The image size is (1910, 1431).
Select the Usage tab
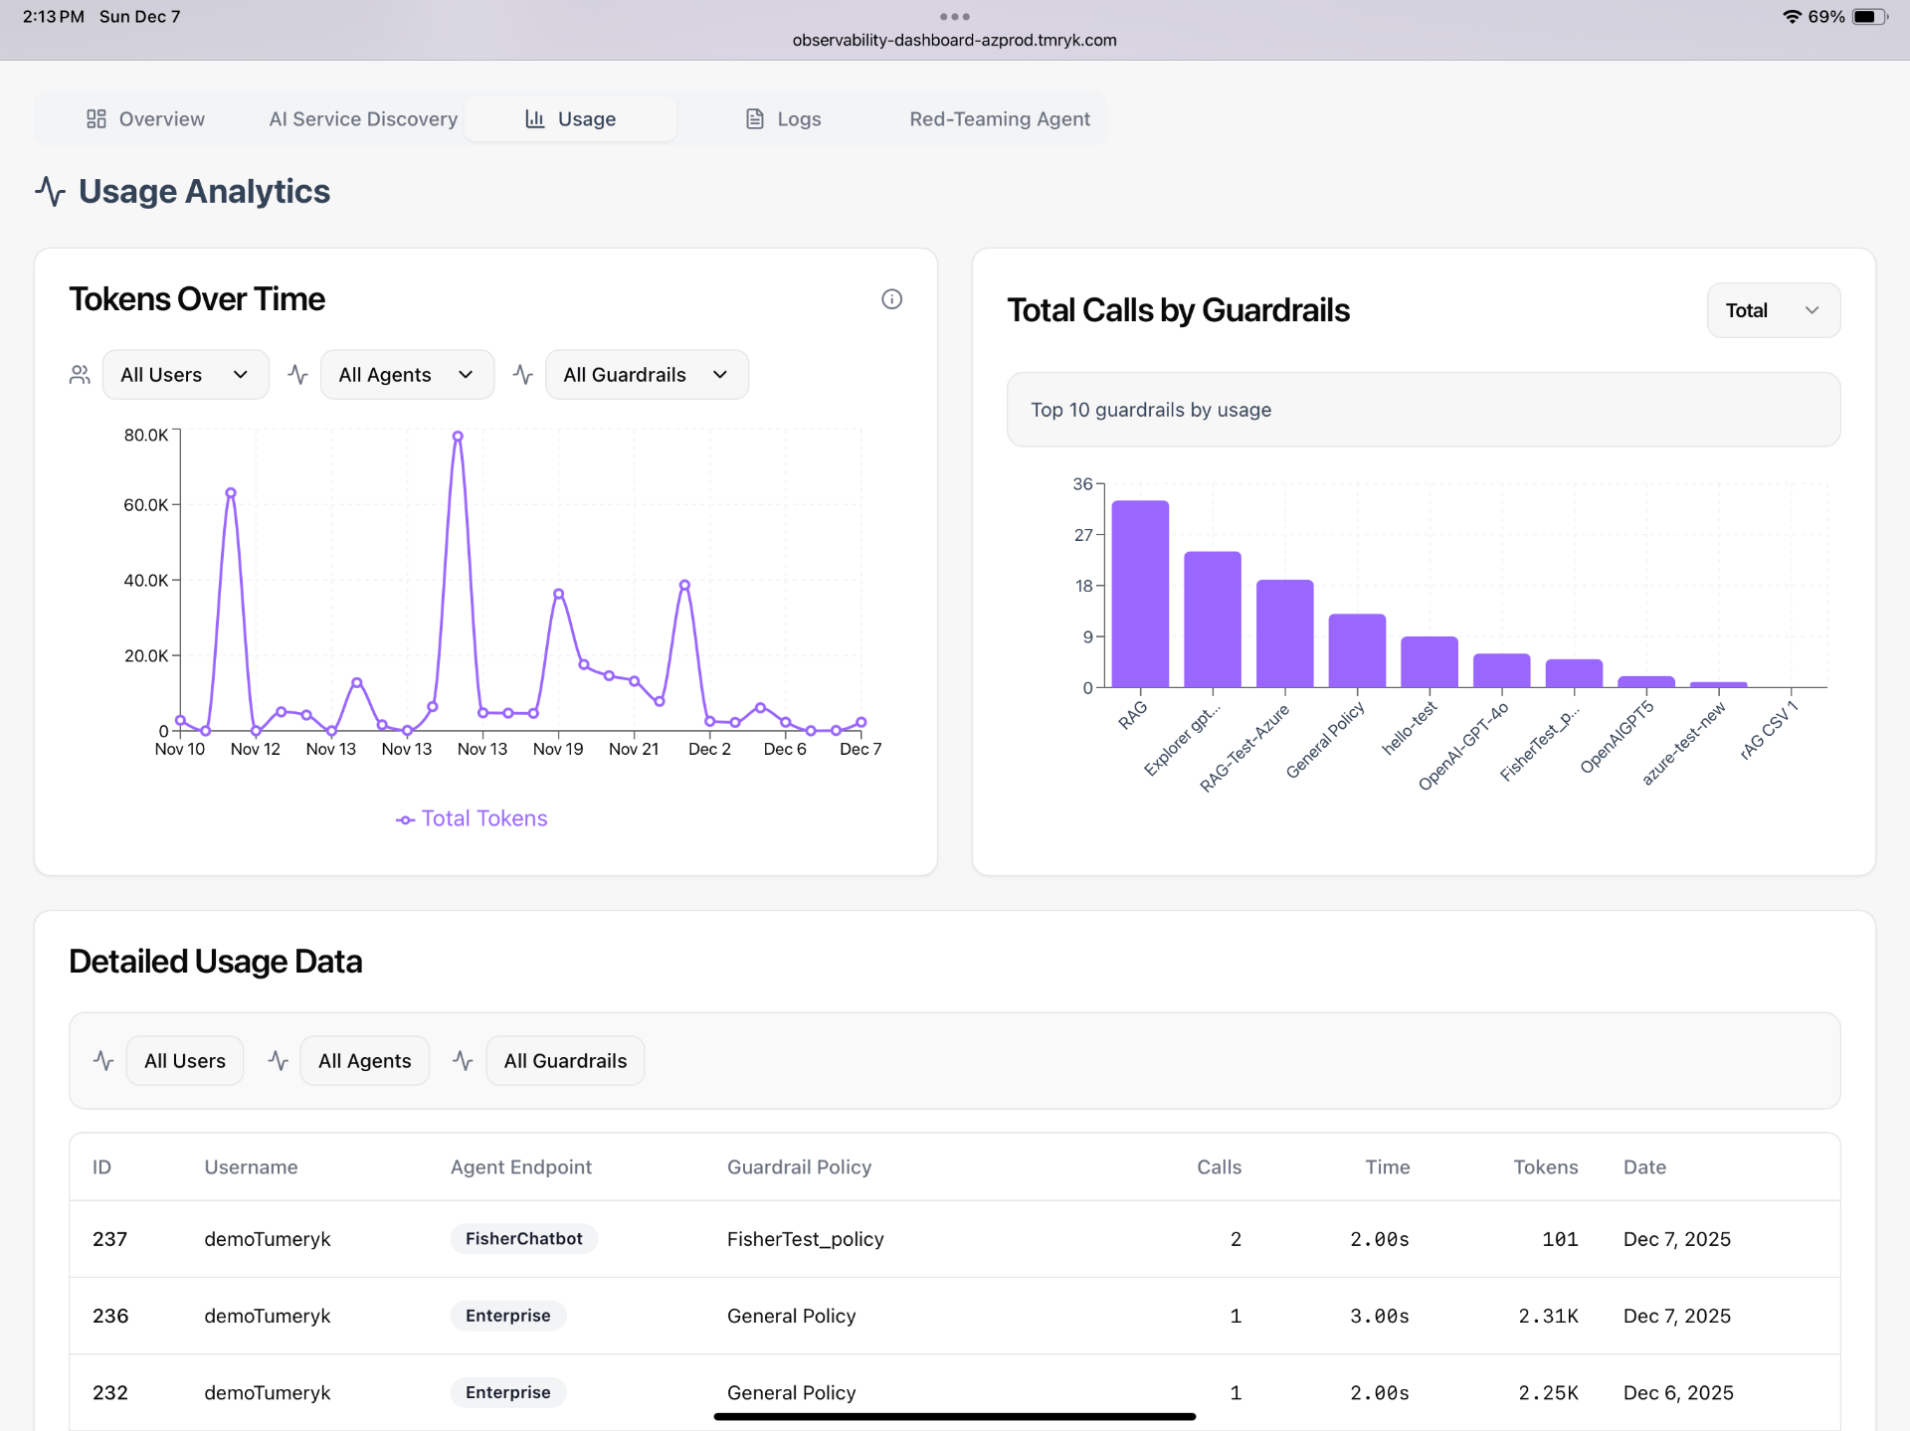(570, 118)
